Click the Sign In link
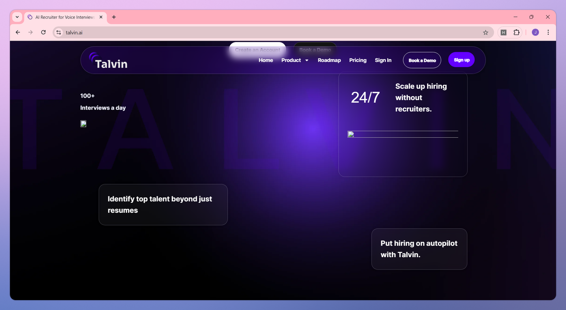The image size is (566, 310). click(383, 60)
